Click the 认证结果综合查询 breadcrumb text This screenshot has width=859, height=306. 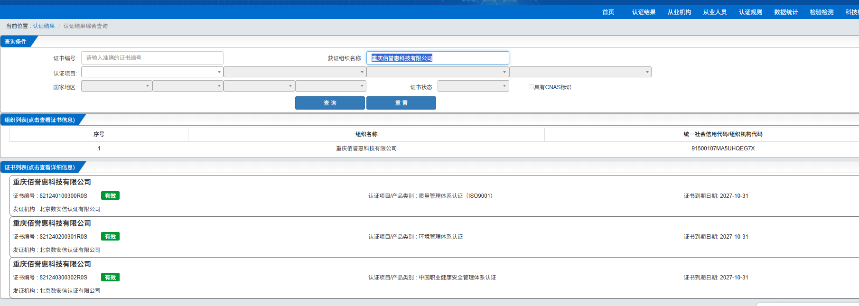(x=85, y=26)
